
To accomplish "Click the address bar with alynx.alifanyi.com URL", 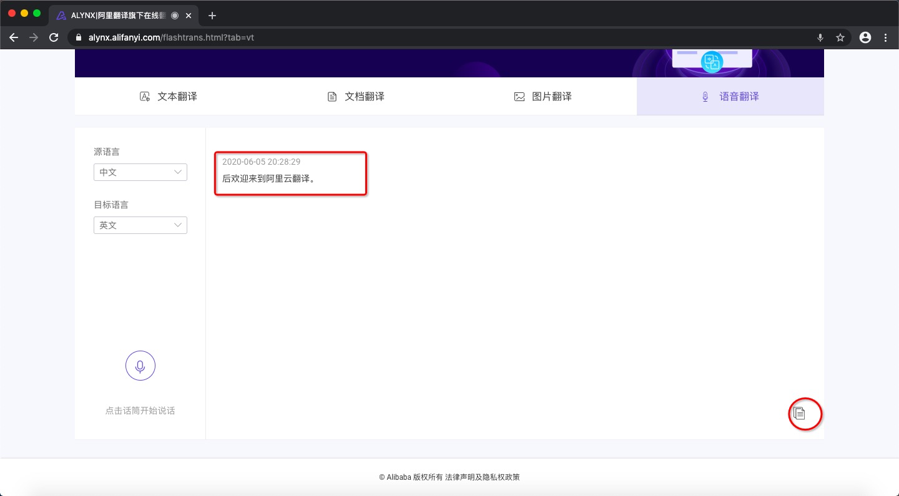I will tap(459, 37).
